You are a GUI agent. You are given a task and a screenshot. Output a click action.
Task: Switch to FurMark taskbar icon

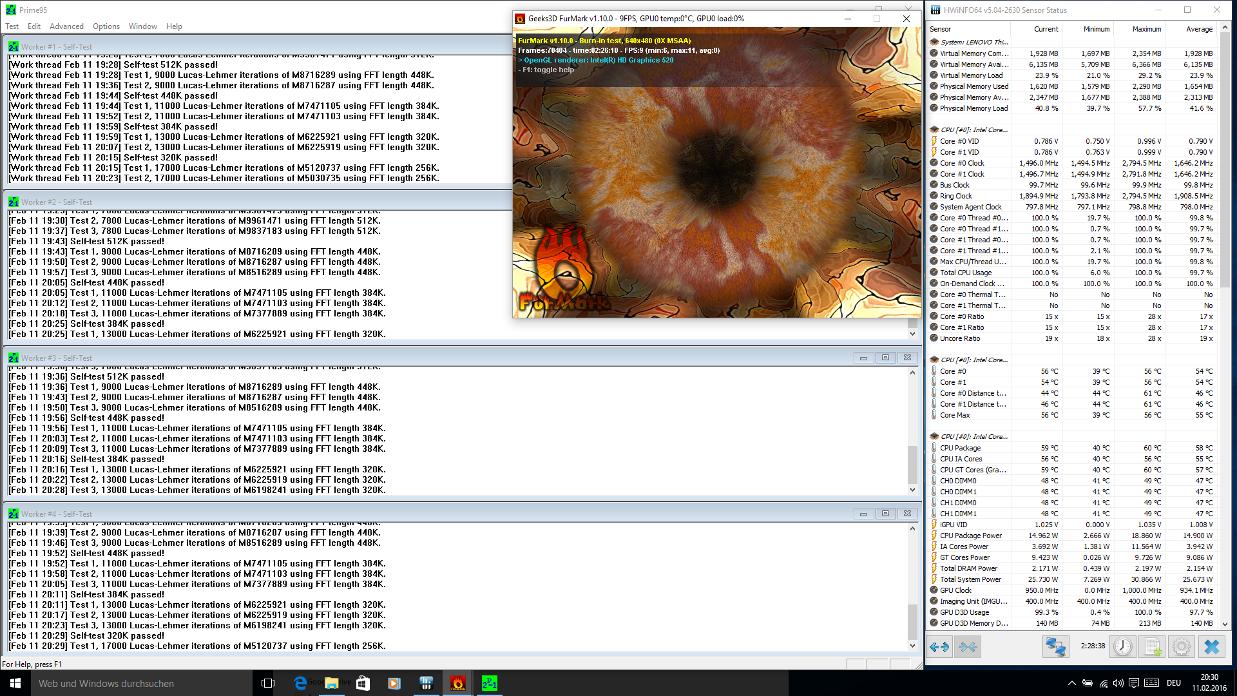coord(458,683)
